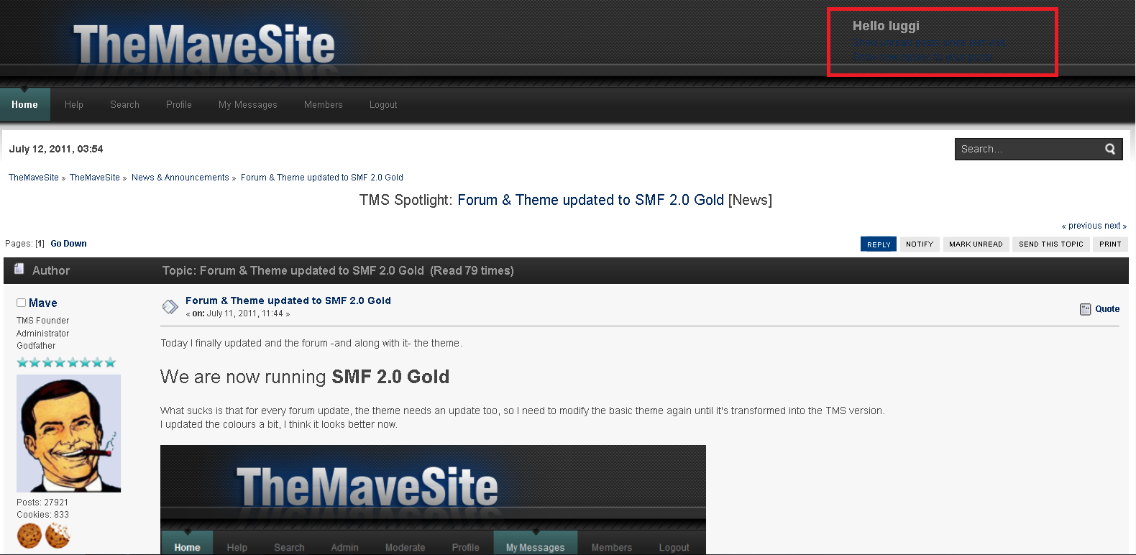Click the REPLY button
The image size is (1136, 555).
879,244
